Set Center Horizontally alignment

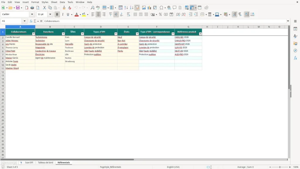click(98, 14)
